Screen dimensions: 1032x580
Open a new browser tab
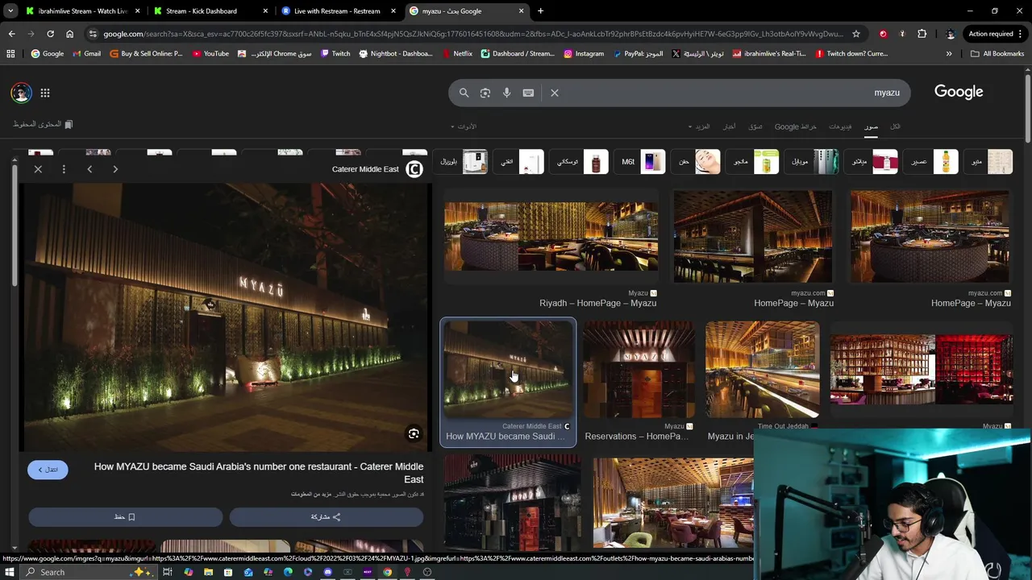tap(540, 11)
